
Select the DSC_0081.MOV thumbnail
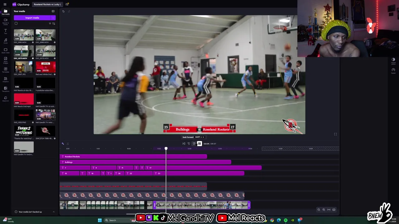tap(24, 35)
